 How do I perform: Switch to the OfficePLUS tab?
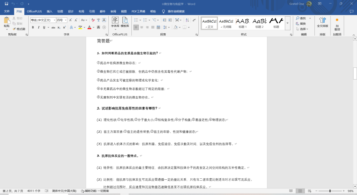point(35,11)
